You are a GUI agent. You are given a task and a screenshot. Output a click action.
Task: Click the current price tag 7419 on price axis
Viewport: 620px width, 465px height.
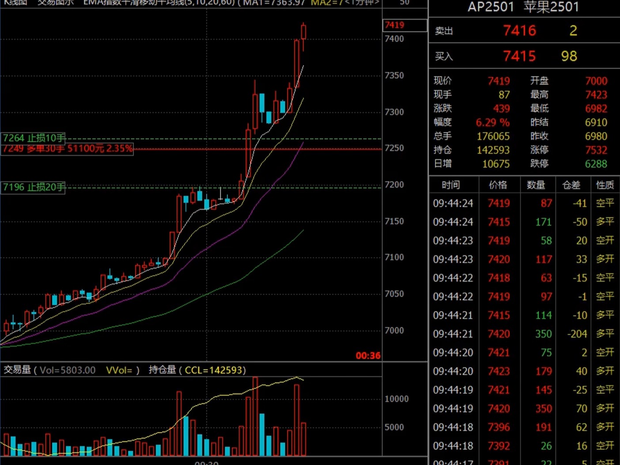click(405, 25)
